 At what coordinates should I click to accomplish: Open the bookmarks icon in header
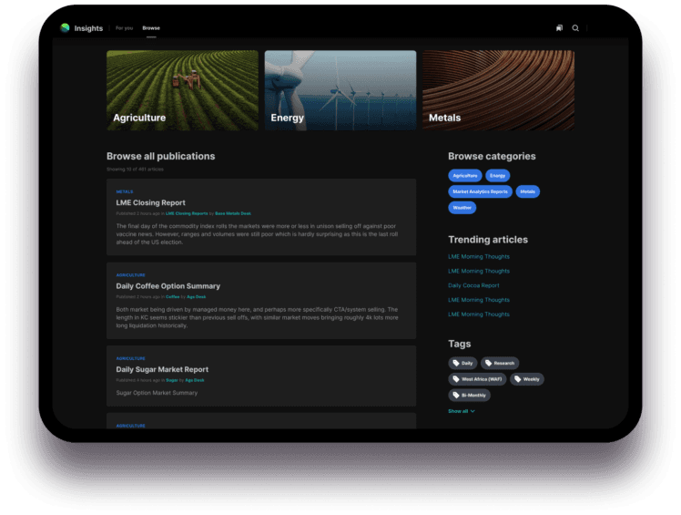point(559,28)
